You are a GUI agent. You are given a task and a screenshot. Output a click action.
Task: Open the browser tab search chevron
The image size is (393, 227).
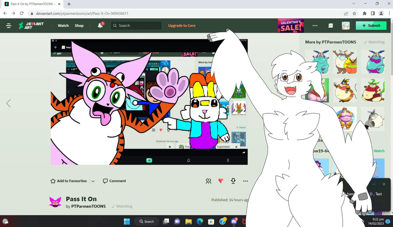[x=354, y=4]
